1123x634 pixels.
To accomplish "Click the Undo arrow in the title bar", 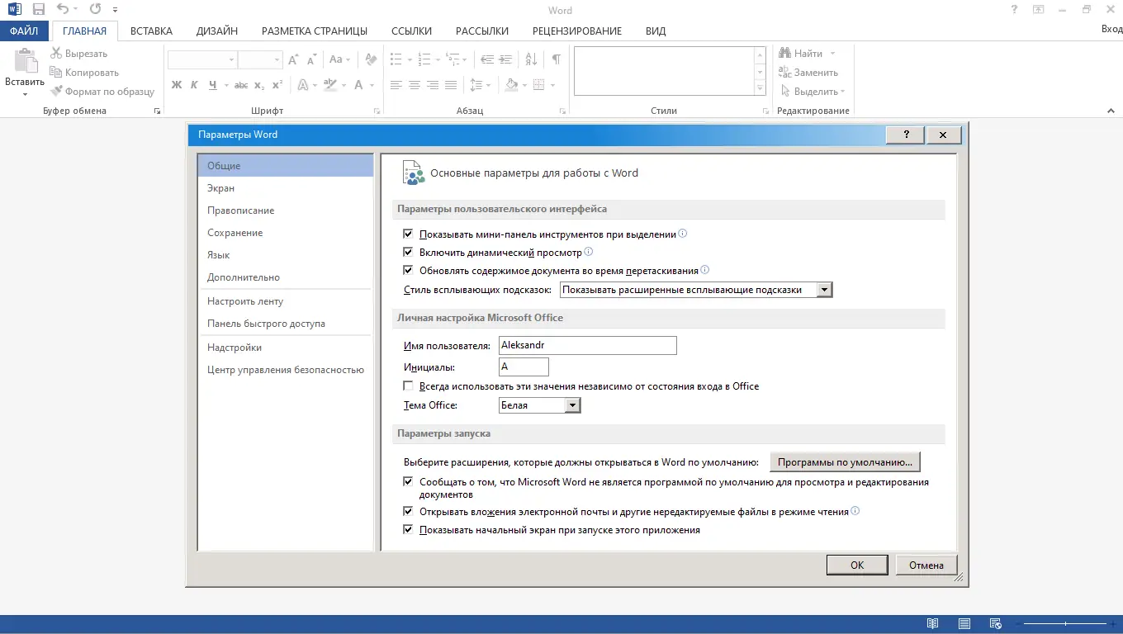I will tap(63, 10).
